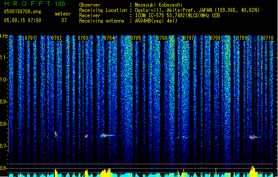The width and height of the screenshot is (278, 177).
Task: Click the meteor echo near 0703
Action: point(86,136)
